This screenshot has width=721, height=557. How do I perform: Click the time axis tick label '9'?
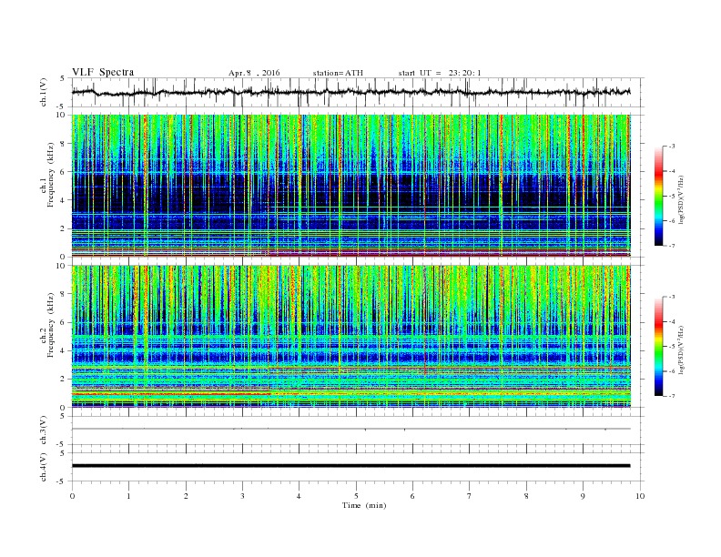tap(583, 496)
